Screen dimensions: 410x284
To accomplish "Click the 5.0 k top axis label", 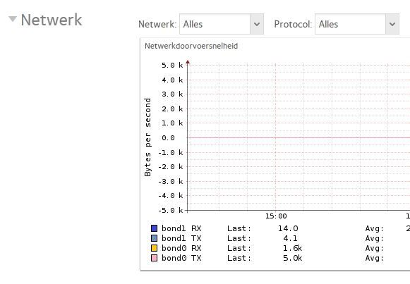I will pyautogui.click(x=172, y=66).
